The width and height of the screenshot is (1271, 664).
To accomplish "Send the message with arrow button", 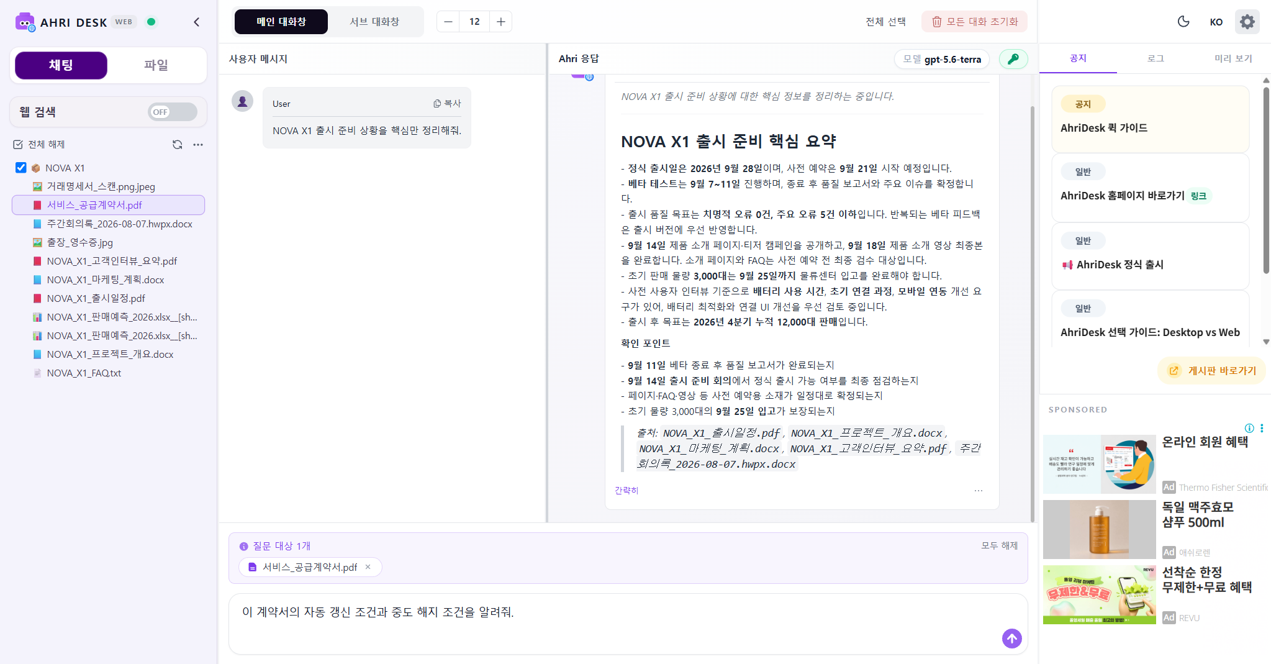I will click(1011, 638).
